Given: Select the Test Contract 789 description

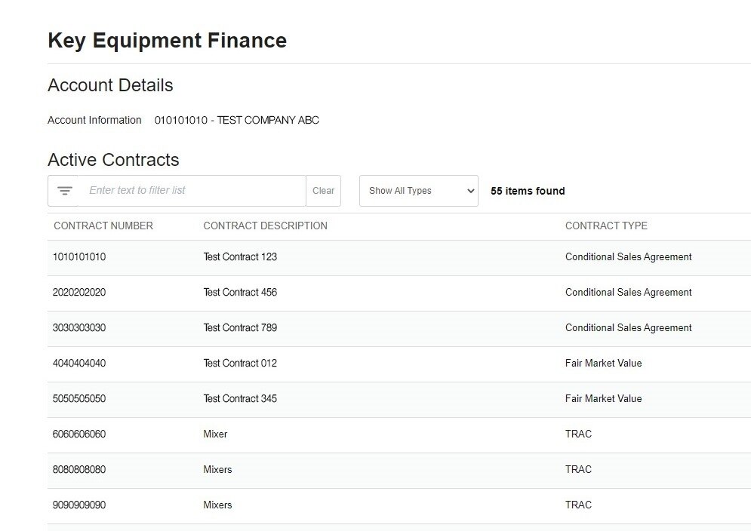Looking at the screenshot, I should coord(240,328).
